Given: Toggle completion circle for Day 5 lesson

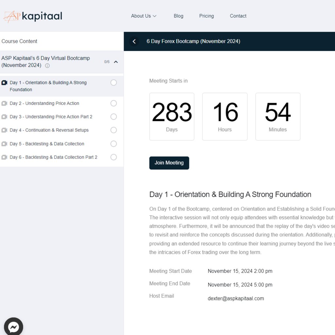Looking at the screenshot, I should [114, 144].
